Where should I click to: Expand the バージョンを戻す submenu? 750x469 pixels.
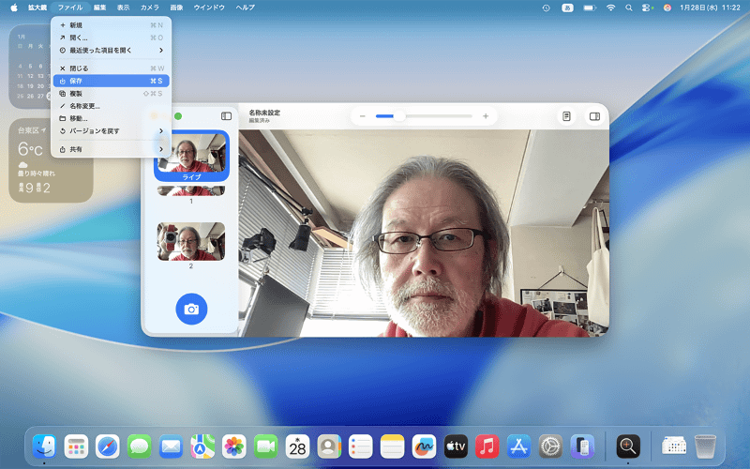(x=111, y=130)
